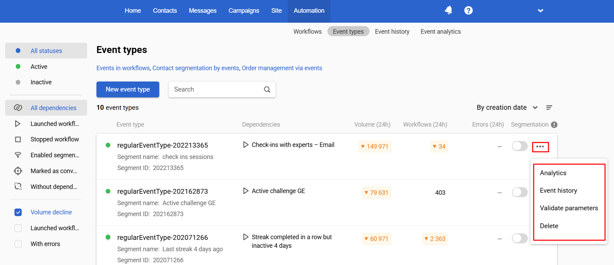Expand the Check-ins with experts – Email dependency
Screen dimensions: 614x265
[x=246, y=145]
